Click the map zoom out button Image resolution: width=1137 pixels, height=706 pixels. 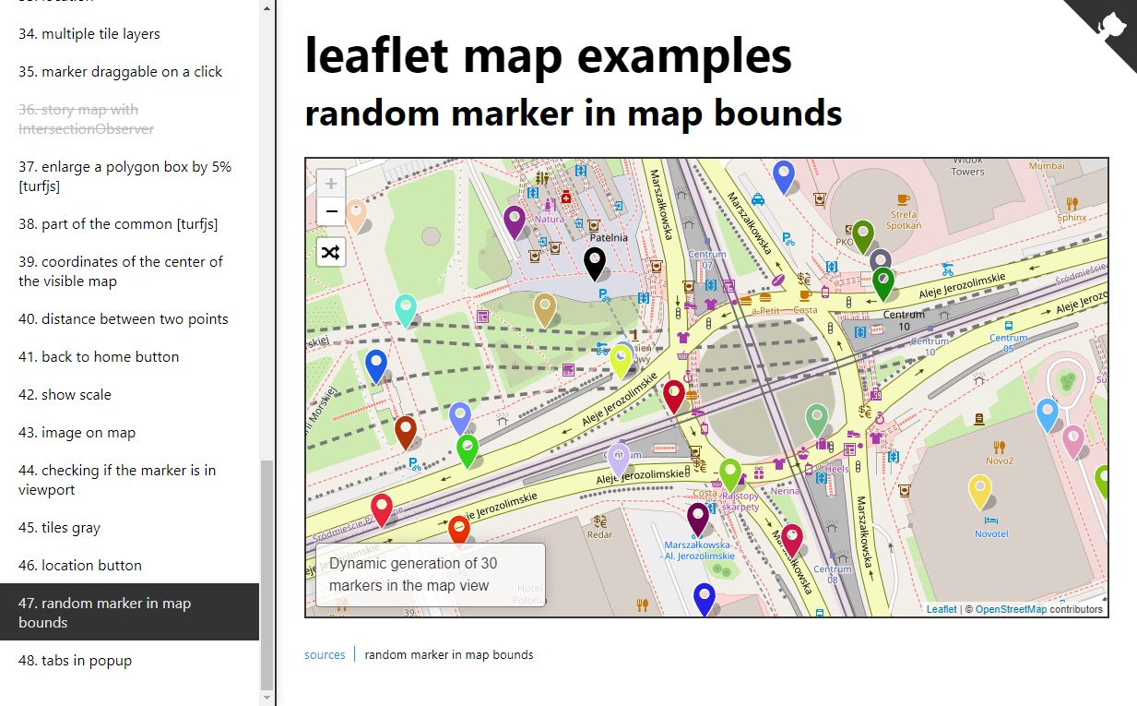tap(331, 212)
